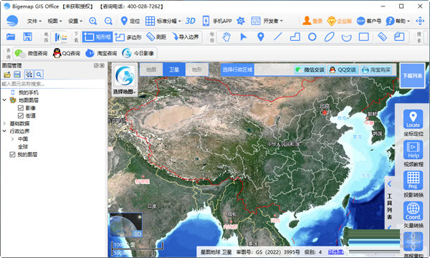Viewport: 430px width, 258px height.
Task: Click the 经纬度 link in status bar
Action: coord(335,252)
